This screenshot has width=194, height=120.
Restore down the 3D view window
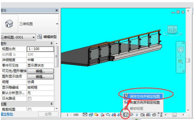(178, 12)
